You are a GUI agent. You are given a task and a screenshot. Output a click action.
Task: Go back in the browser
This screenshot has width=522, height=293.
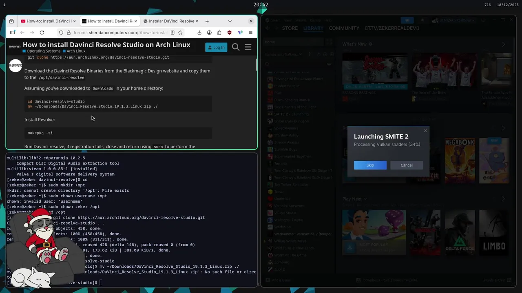(22, 33)
